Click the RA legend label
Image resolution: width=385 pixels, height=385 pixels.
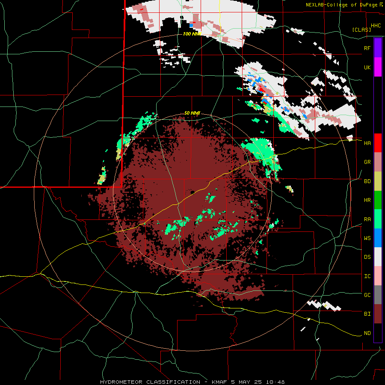click(367, 219)
